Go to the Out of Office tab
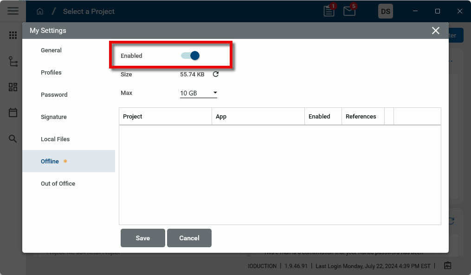This screenshot has width=471, height=275. pos(58,184)
